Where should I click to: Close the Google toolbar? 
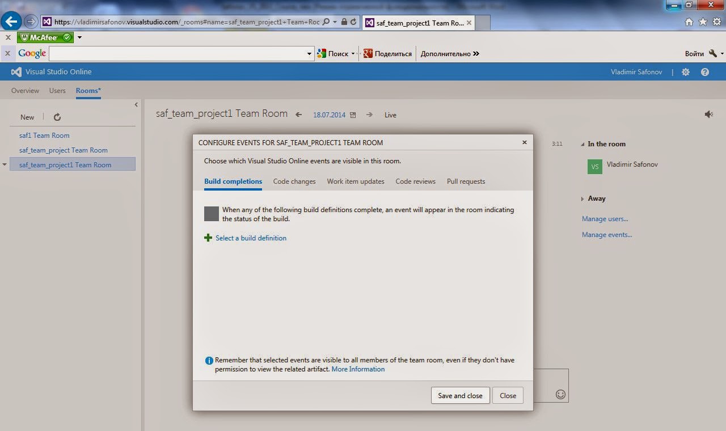[8, 53]
